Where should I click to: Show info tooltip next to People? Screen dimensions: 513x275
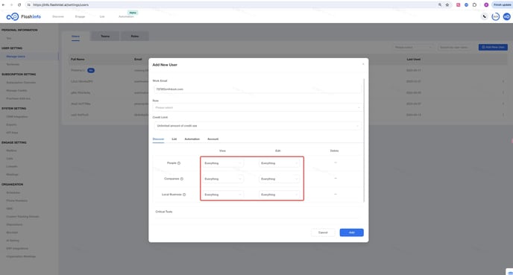pos(179,163)
